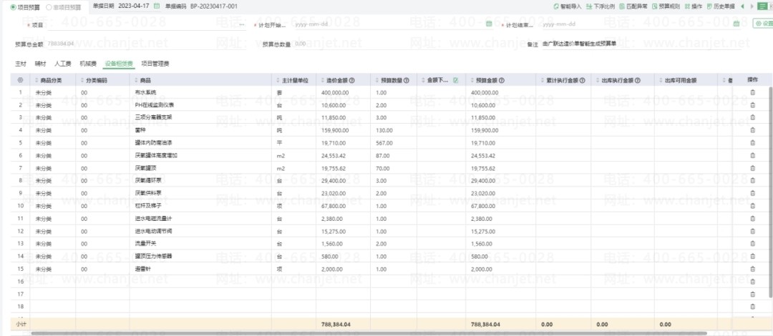Click edit icon in 金额下… column header
Viewport: 773px width, 336px height.
click(455, 80)
